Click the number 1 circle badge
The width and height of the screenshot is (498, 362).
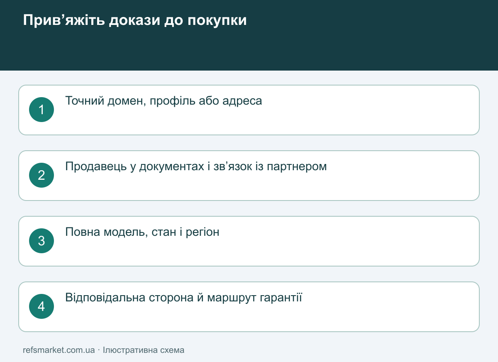click(x=41, y=110)
